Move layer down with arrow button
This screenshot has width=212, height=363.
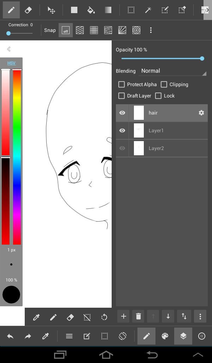click(168, 316)
